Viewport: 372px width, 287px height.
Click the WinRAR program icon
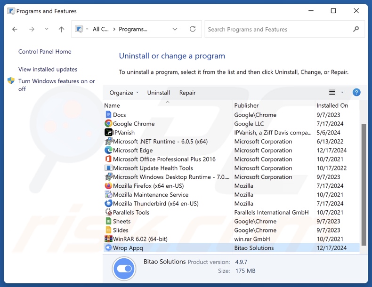(x=108, y=239)
